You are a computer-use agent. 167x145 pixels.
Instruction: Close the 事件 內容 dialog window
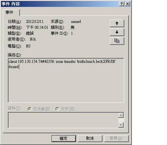128,4
